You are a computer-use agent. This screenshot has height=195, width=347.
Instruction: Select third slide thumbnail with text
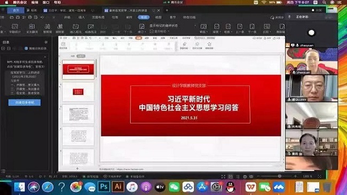click(78, 114)
